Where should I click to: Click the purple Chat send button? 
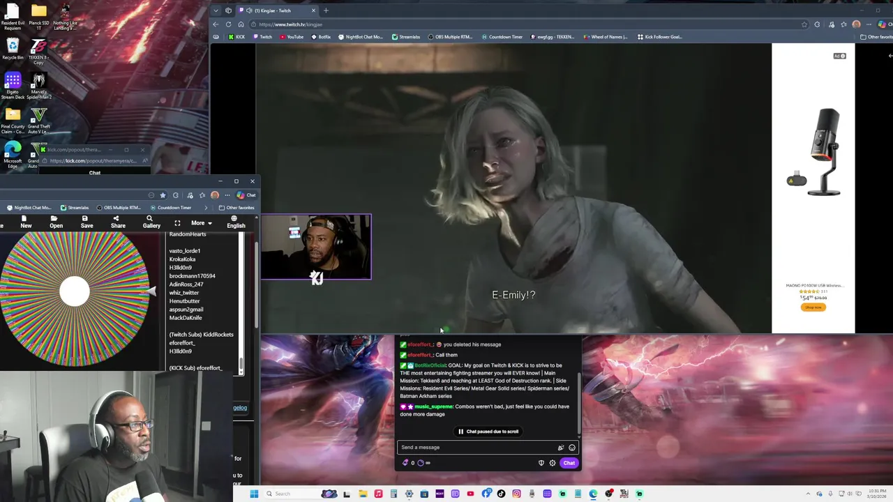pos(569,463)
